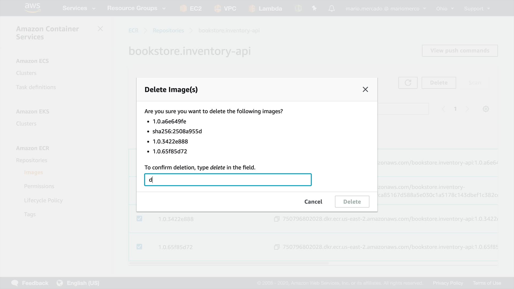The height and width of the screenshot is (289, 514).
Task: Uncheck the 1.0.65f85d72 image checkbox
Action: [x=139, y=247]
